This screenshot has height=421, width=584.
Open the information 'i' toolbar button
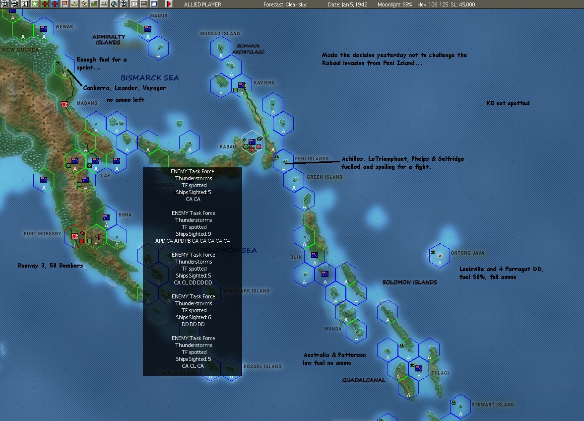click(25, 4)
